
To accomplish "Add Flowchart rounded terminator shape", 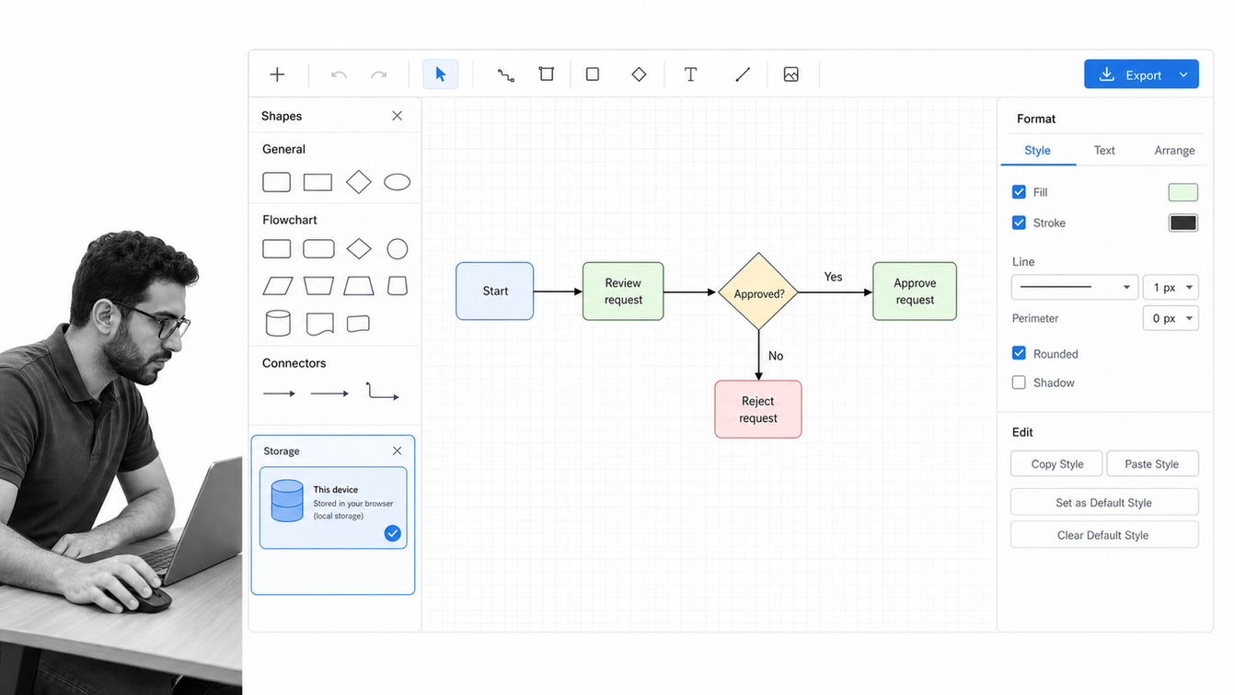I will [318, 249].
